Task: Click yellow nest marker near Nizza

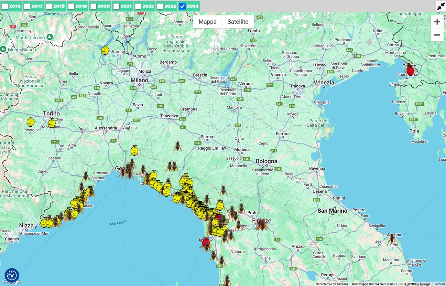Action: (45, 223)
